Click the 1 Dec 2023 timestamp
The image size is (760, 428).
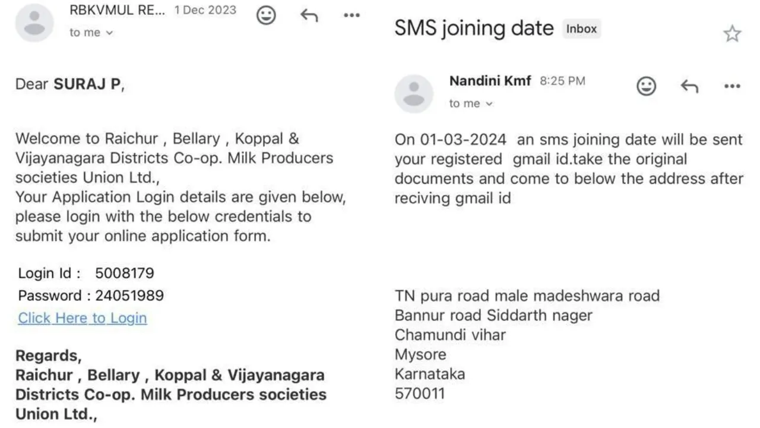(204, 10)
